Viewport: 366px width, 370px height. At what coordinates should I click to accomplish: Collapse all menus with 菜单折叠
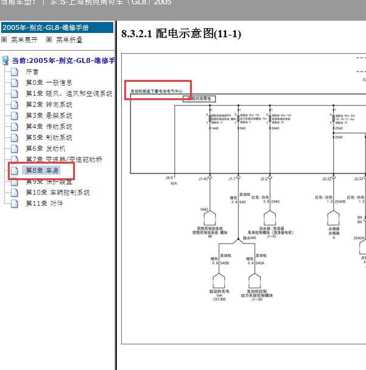pyautogui.click(x=69, y=40)
